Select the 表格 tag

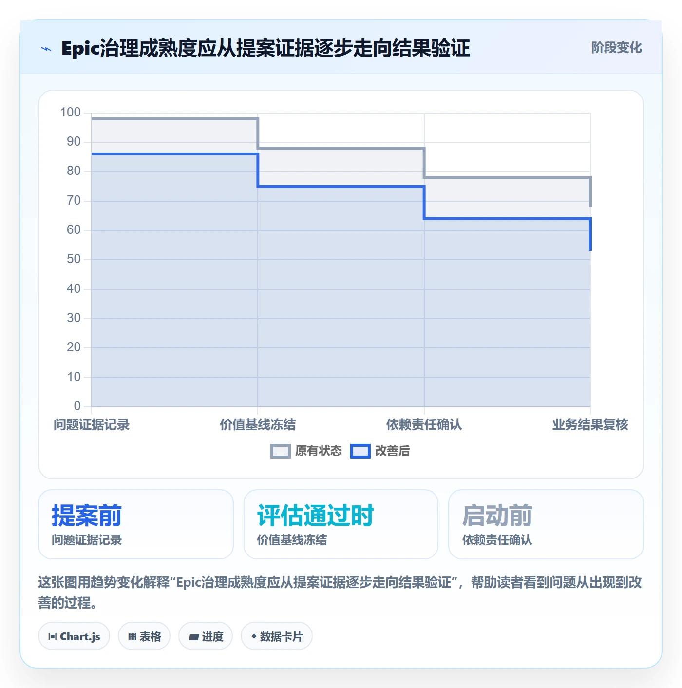click(144, 636)
